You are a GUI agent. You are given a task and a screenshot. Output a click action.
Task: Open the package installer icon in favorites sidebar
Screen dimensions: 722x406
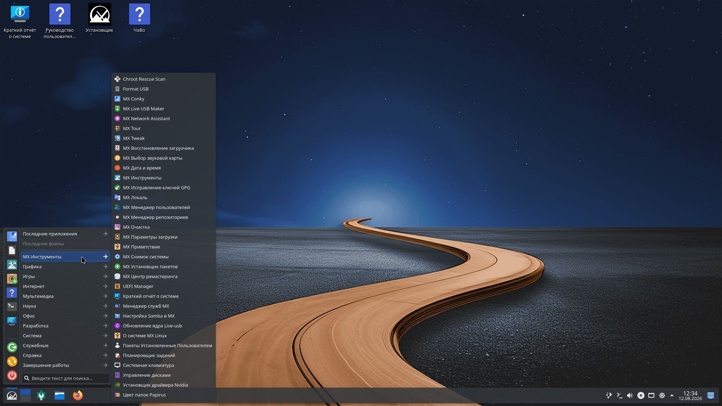12,279
